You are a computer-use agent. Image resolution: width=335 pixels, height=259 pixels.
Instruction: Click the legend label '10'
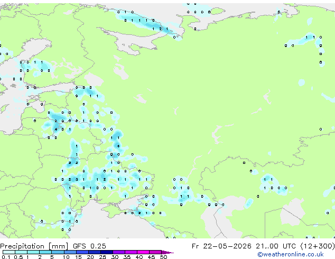click(66, 257)
